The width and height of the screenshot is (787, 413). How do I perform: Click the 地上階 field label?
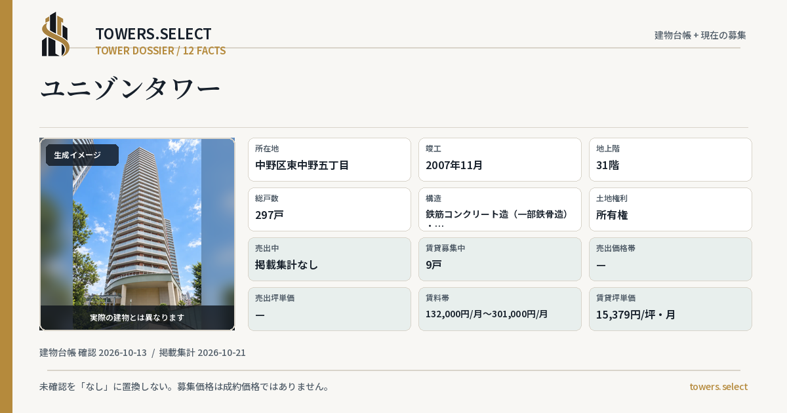pos(608,149)
